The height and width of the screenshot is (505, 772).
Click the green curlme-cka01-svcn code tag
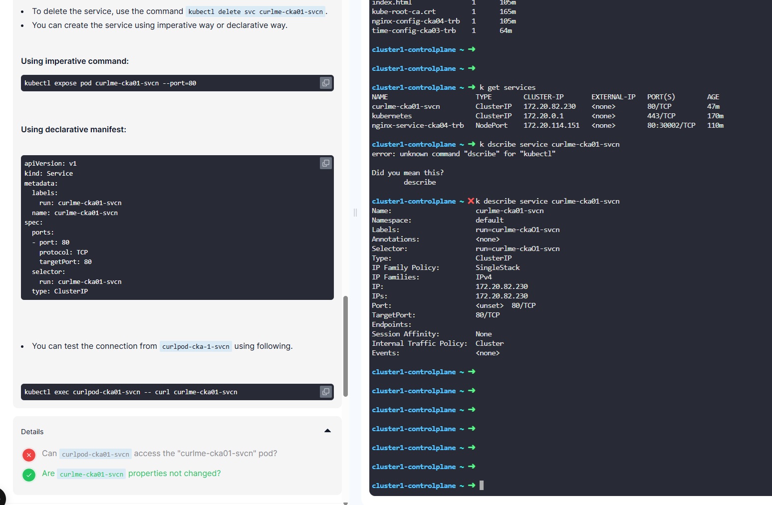point(91,474)
